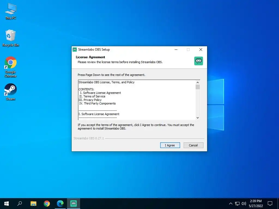
Task: Open the network status tray icon
Action: pyautogui.click(x=237, y=204)
